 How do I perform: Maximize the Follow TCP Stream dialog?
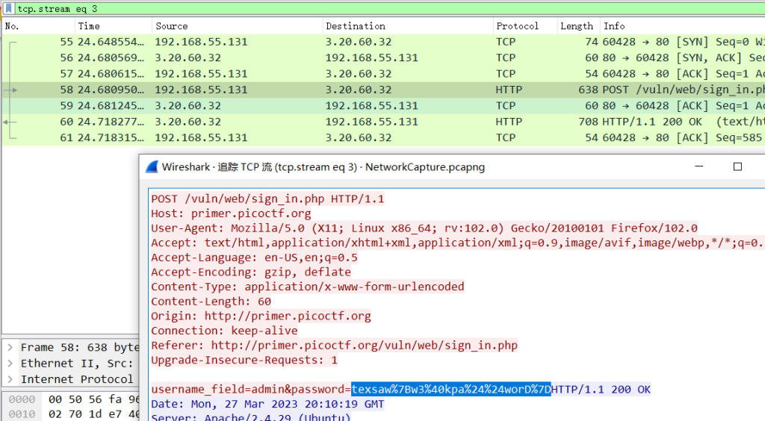point(737,166)
